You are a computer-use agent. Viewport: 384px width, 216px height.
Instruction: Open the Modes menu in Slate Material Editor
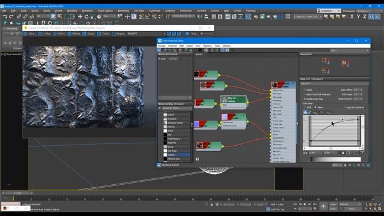coord(161,46)
